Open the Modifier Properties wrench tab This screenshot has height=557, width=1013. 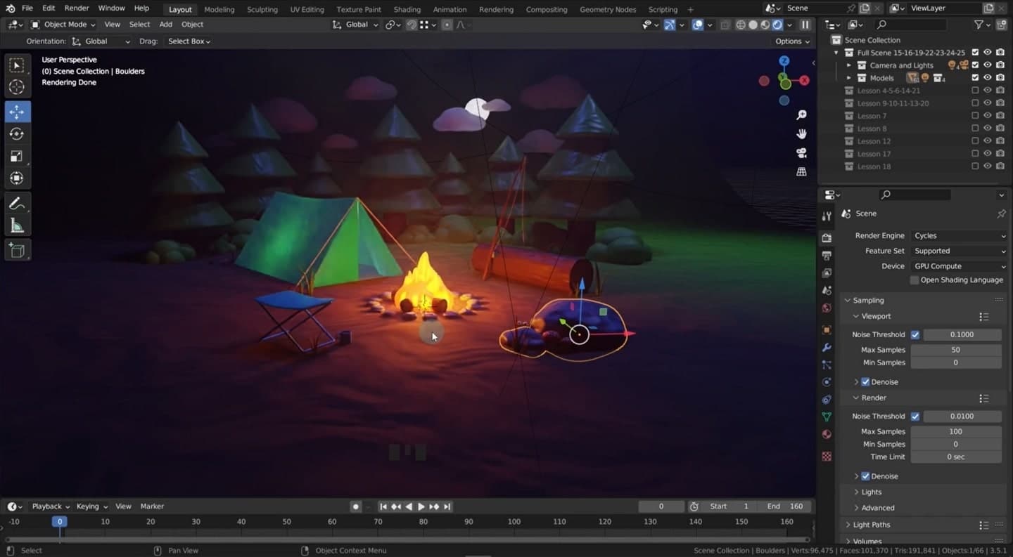click(x=827, y=347)
